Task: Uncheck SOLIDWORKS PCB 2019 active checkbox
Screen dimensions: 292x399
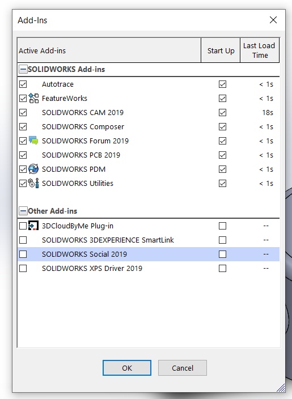Action: point(23,155)
